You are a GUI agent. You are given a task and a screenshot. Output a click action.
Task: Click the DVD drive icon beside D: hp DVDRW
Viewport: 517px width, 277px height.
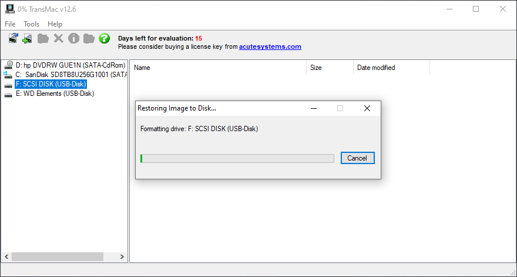tap(9, 65)
